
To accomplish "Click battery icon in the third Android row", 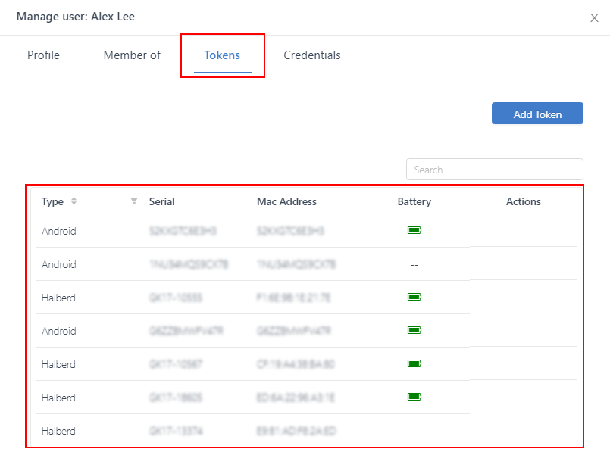I will [x=414, y=331].
